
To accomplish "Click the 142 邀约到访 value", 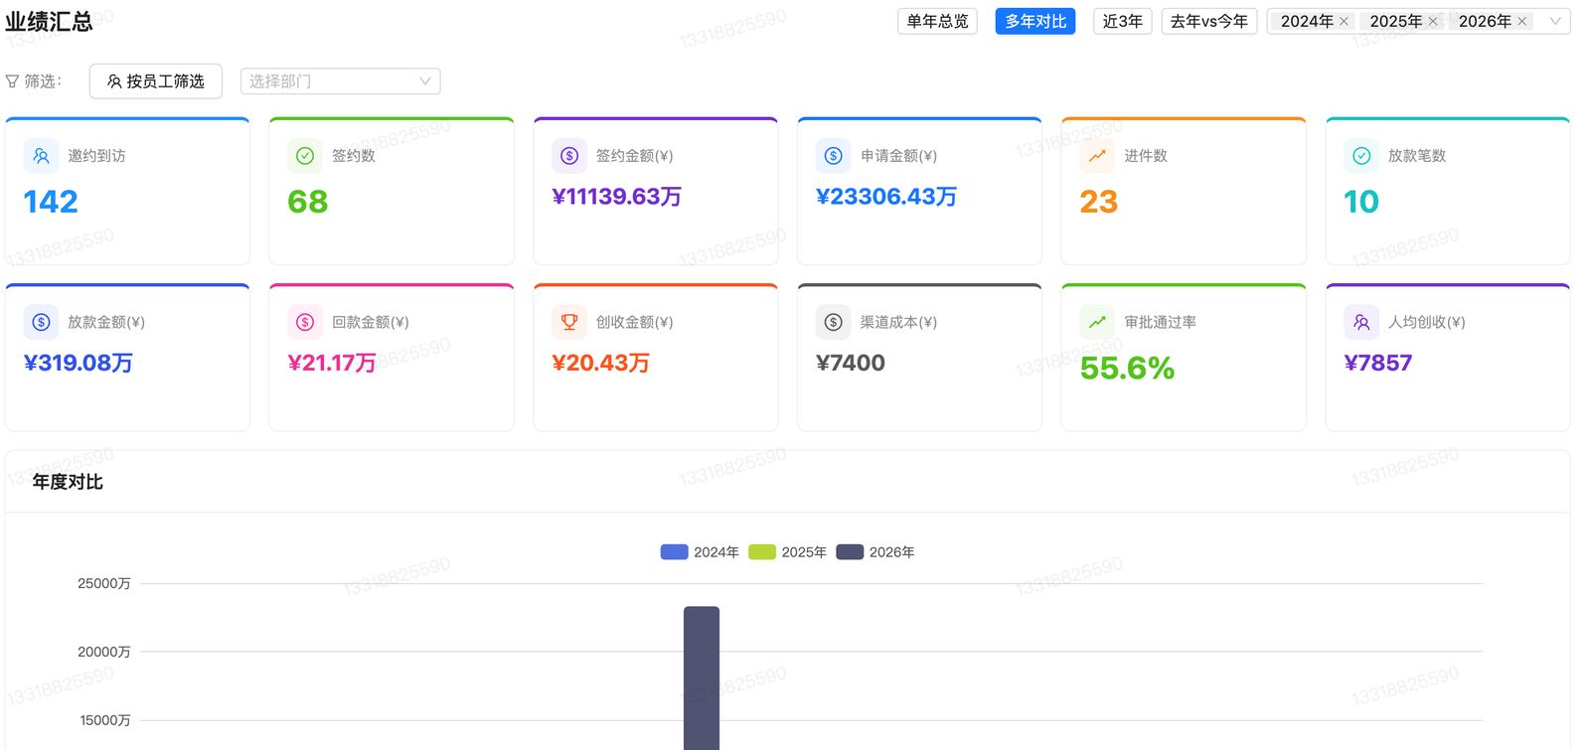I will 51,202.
